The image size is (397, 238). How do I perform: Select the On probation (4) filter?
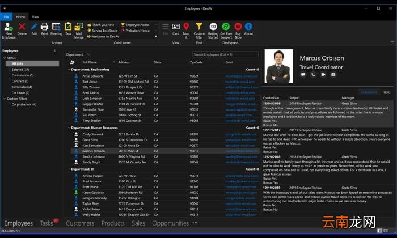point(24,104)
